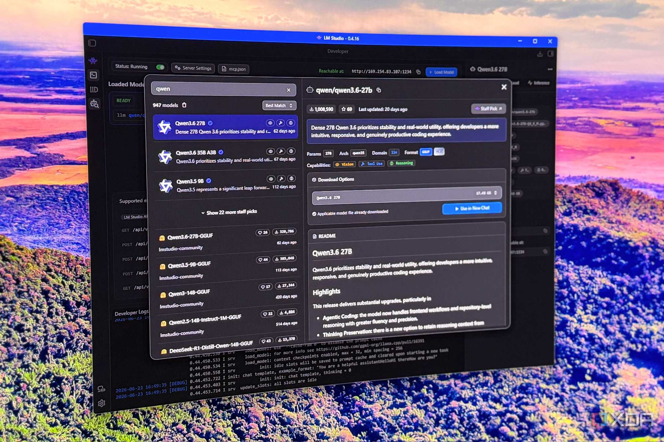Open Server Settings
The image size is (664, 442).
[x=193, y=68]
